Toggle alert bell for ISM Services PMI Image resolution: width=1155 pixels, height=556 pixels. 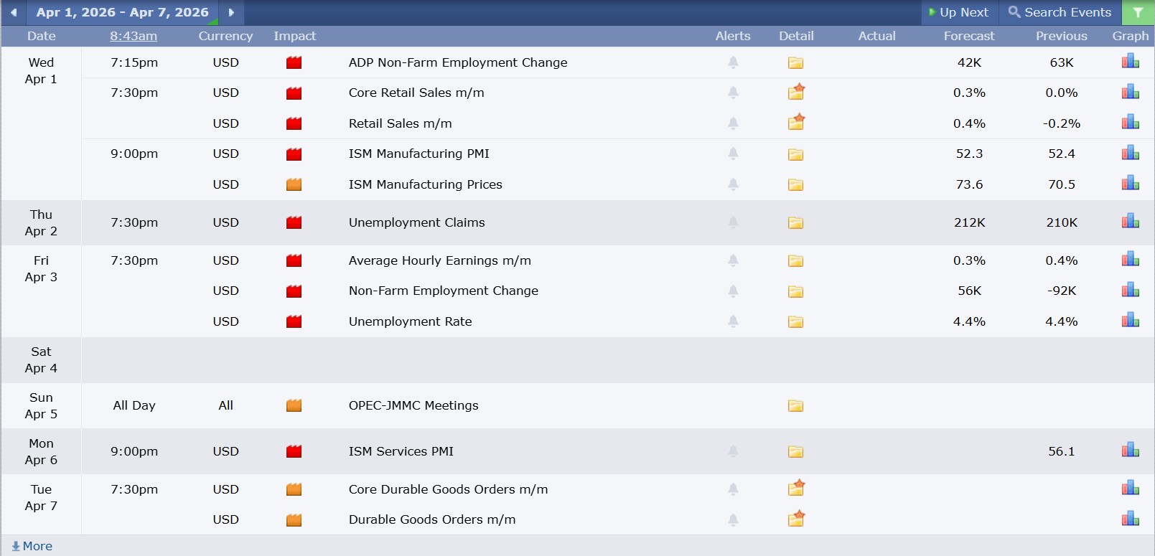733,451
